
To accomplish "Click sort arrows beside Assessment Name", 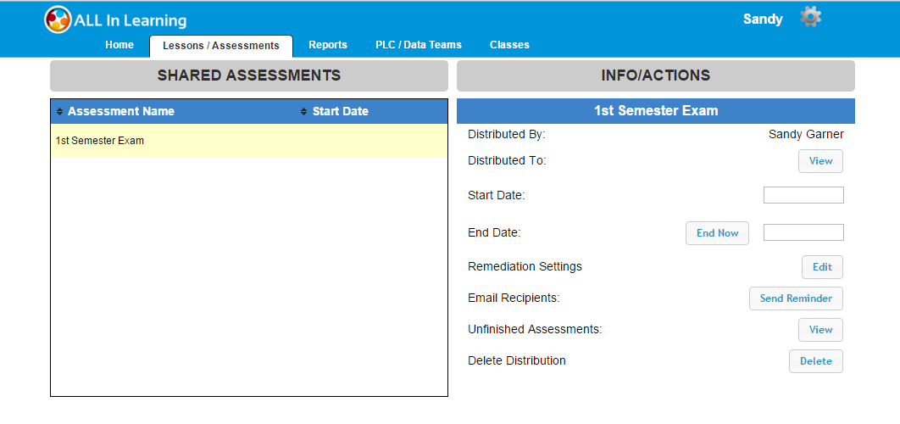I will point(59,112).
